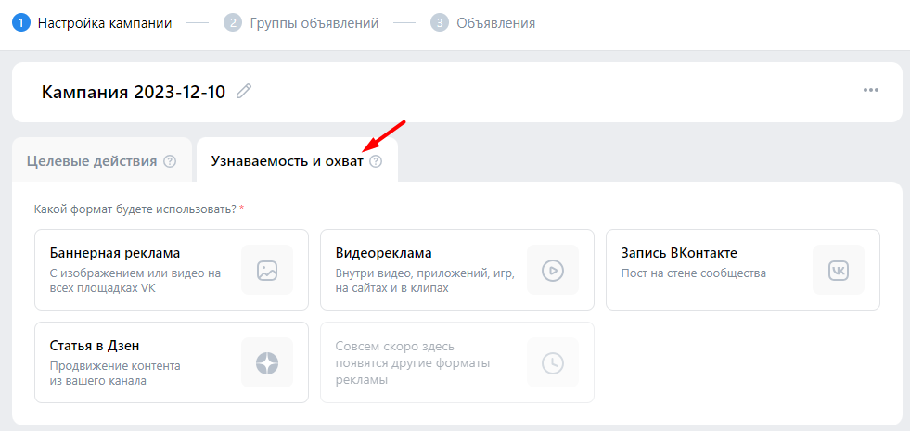Click description Внутри видео, приложений, игр
This screenshot has width=910, height=431.
click(425, 280)
